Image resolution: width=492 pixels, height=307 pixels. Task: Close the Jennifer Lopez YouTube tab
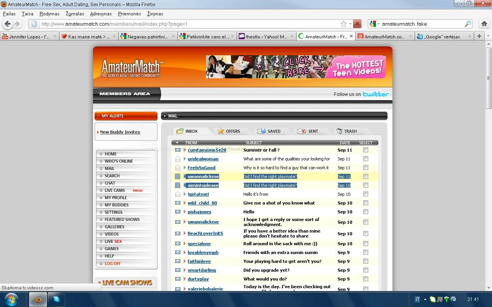click(x=55, y=36)
